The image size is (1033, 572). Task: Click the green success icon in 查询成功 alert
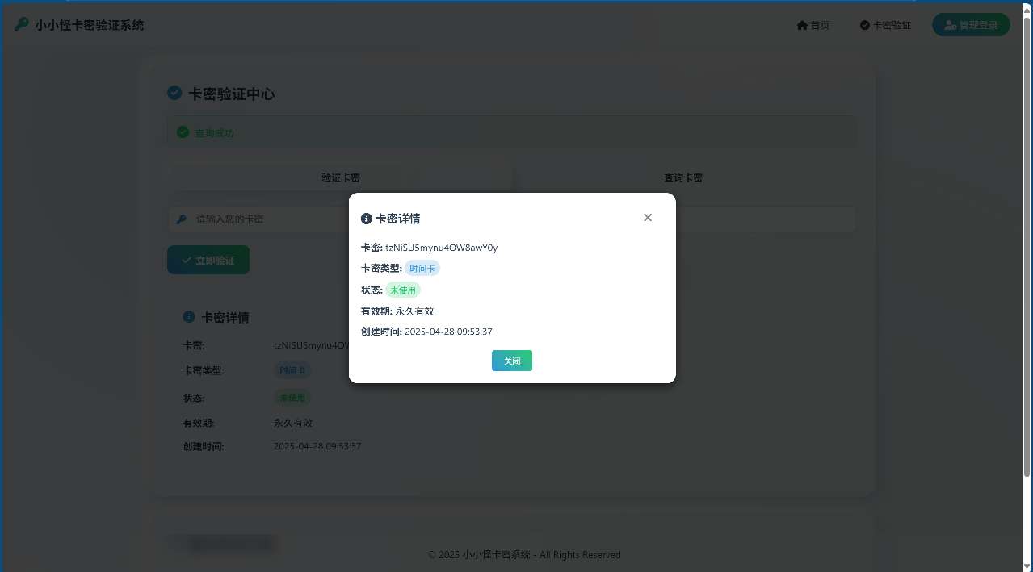[x=183, y=132]
